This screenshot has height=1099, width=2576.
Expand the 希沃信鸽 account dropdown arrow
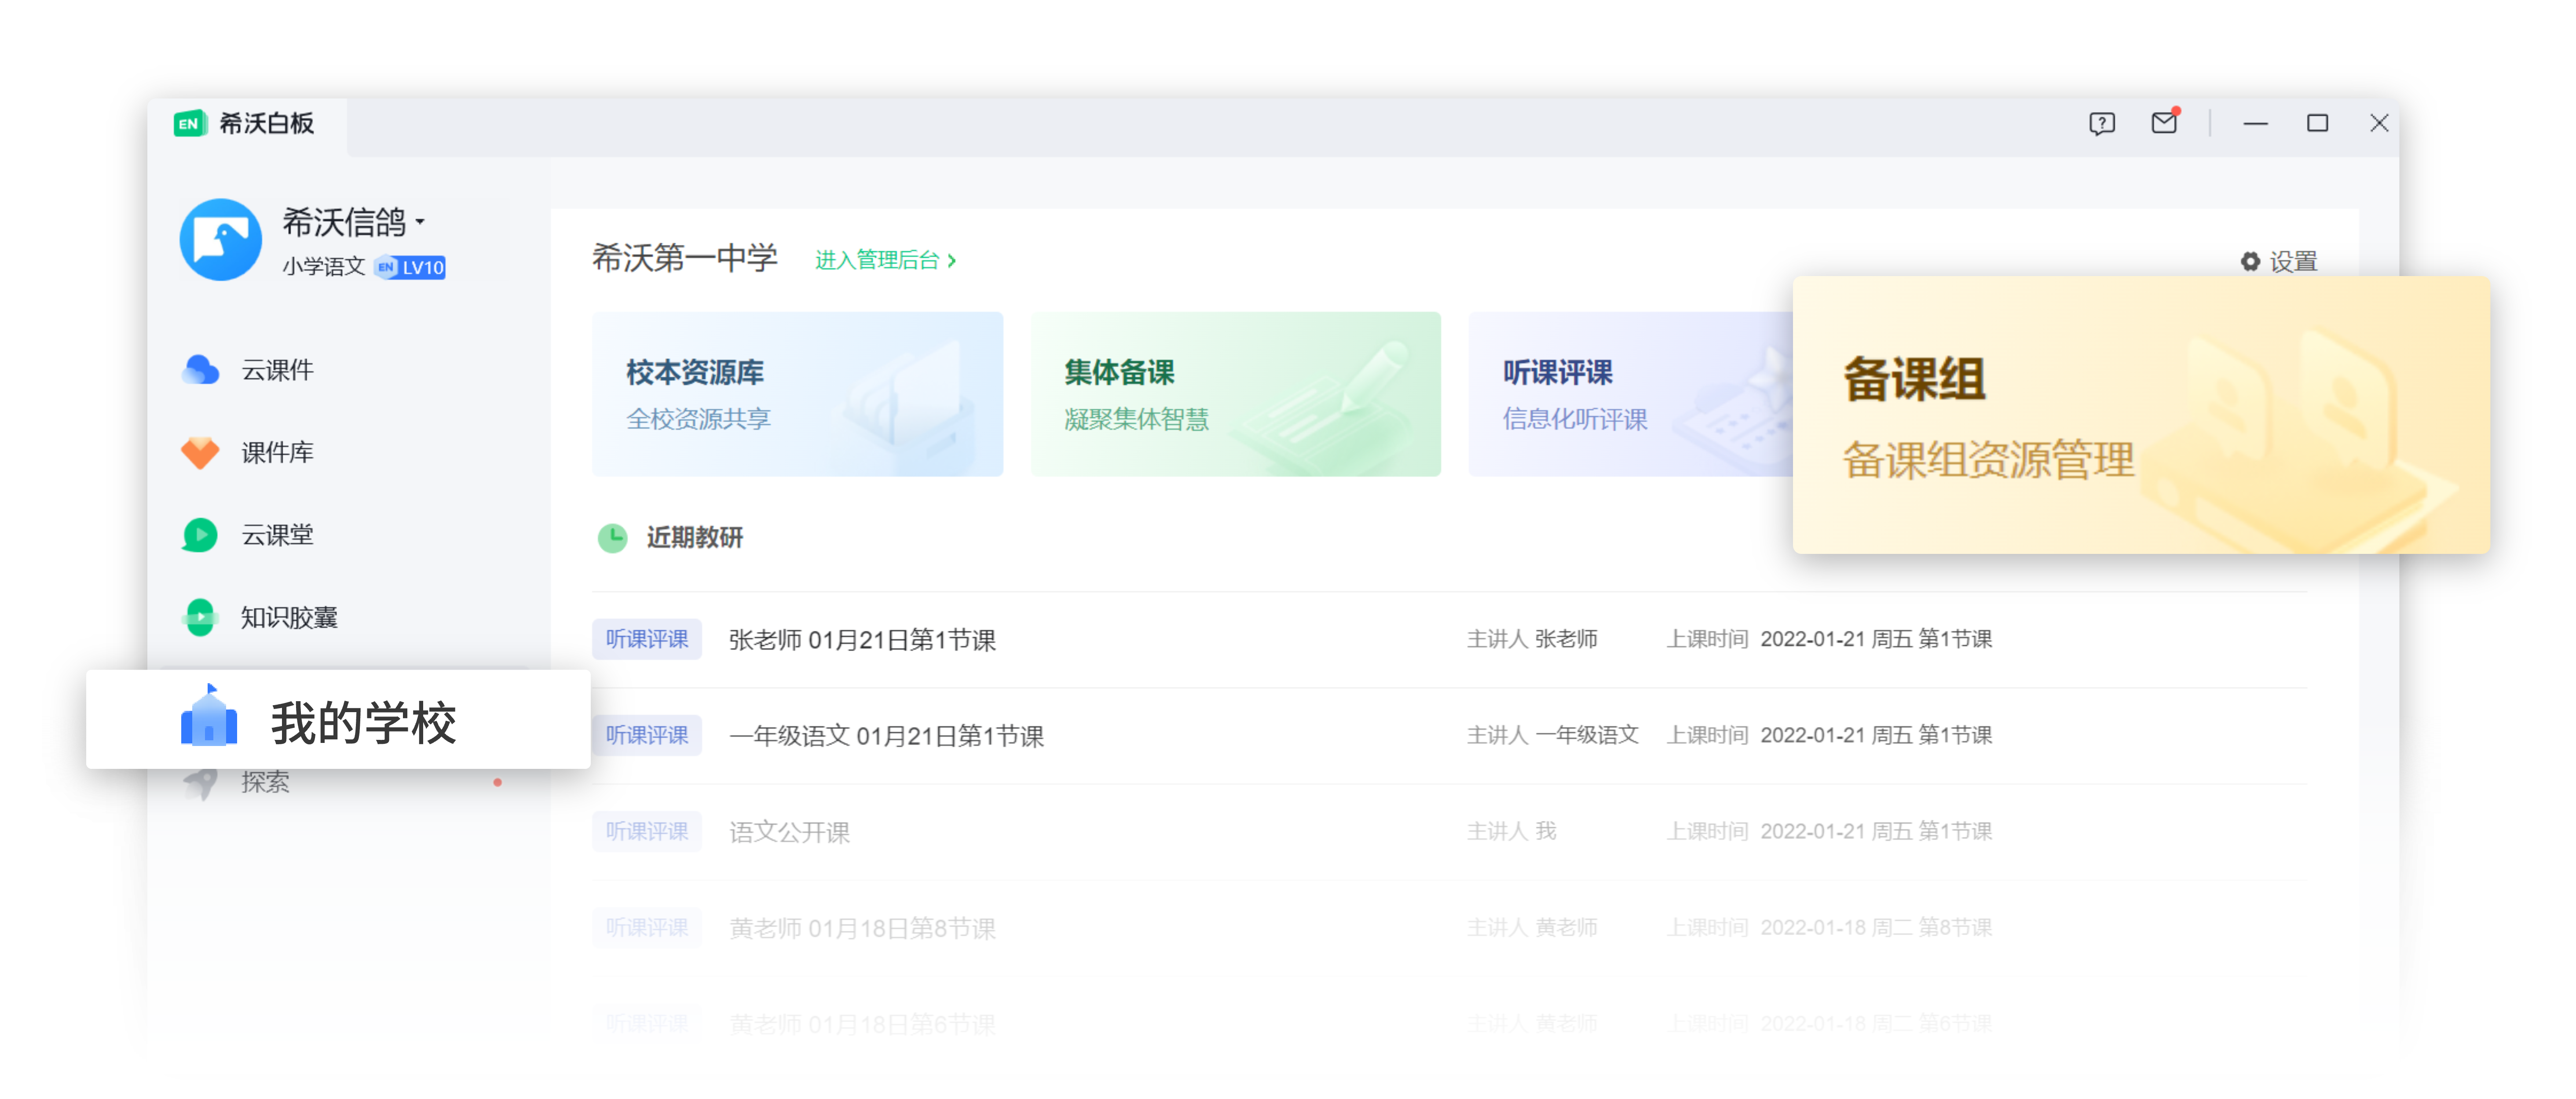420,222
